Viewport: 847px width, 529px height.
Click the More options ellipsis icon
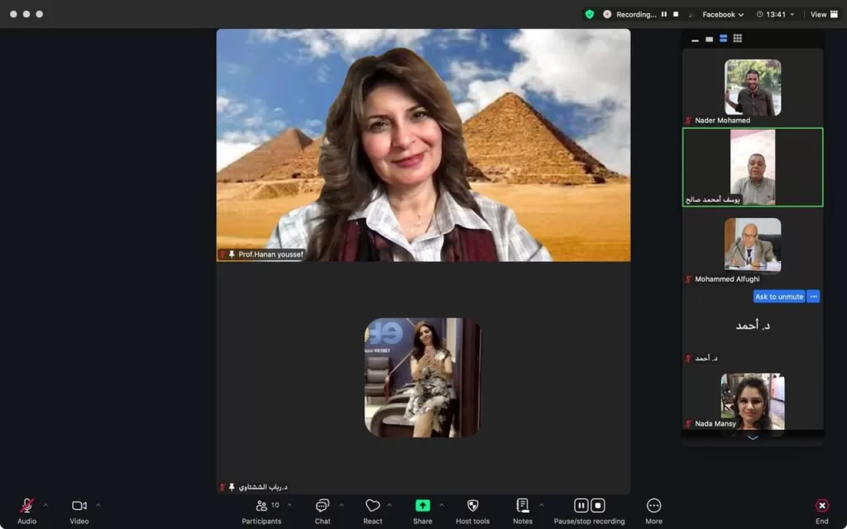pos(653,506)
